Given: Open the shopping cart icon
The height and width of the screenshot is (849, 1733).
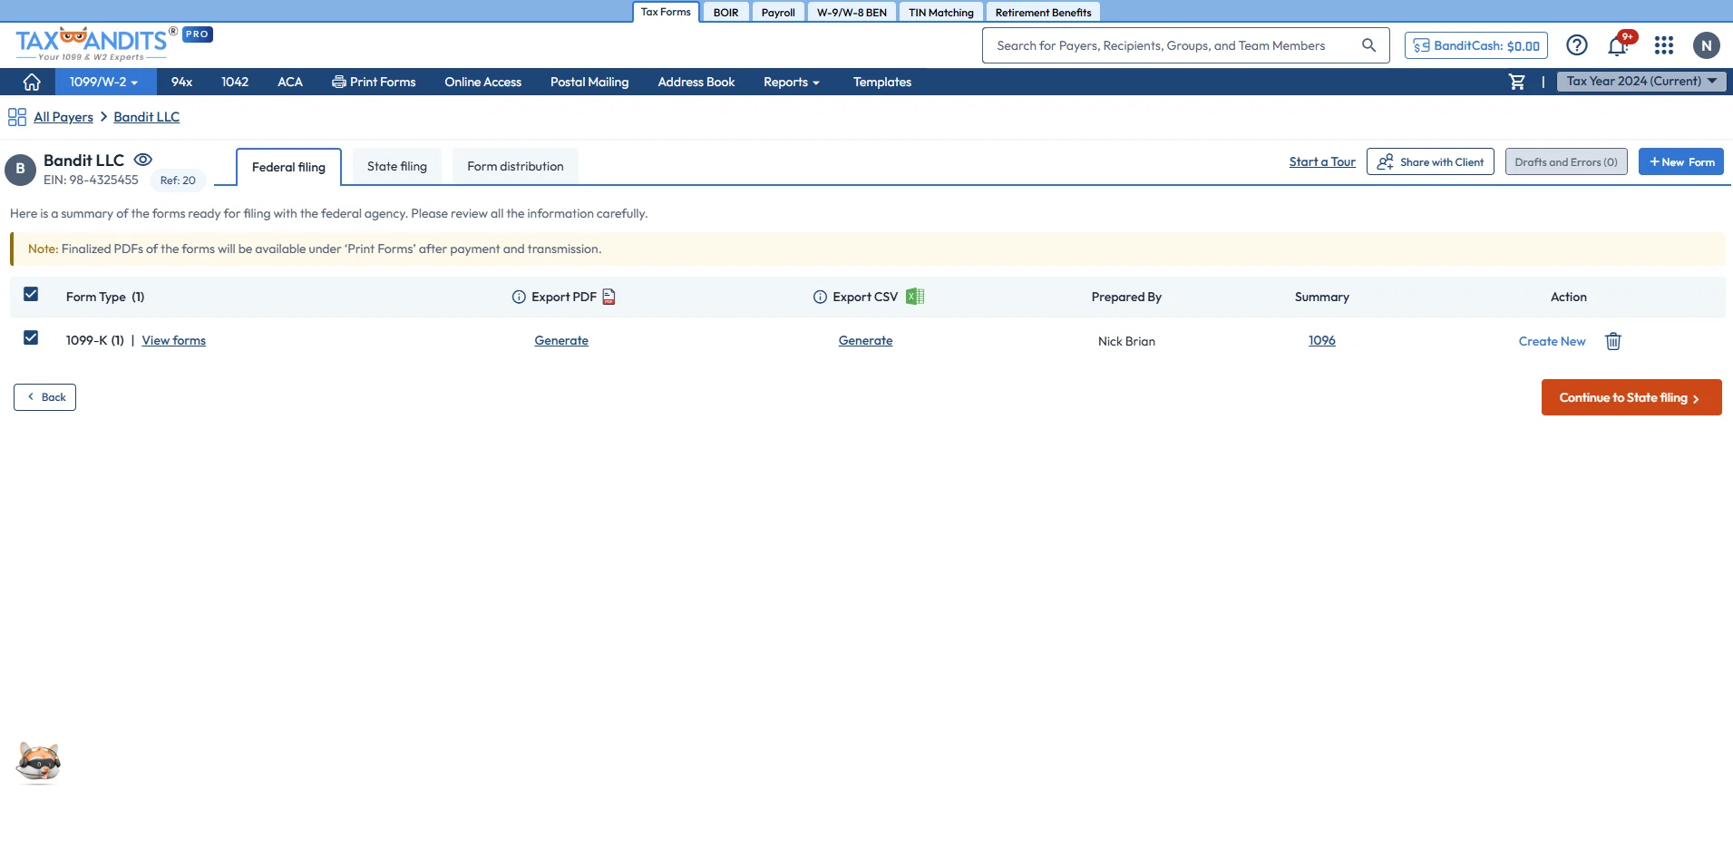Looking at the screenshot, I should tap(1516, 82).
